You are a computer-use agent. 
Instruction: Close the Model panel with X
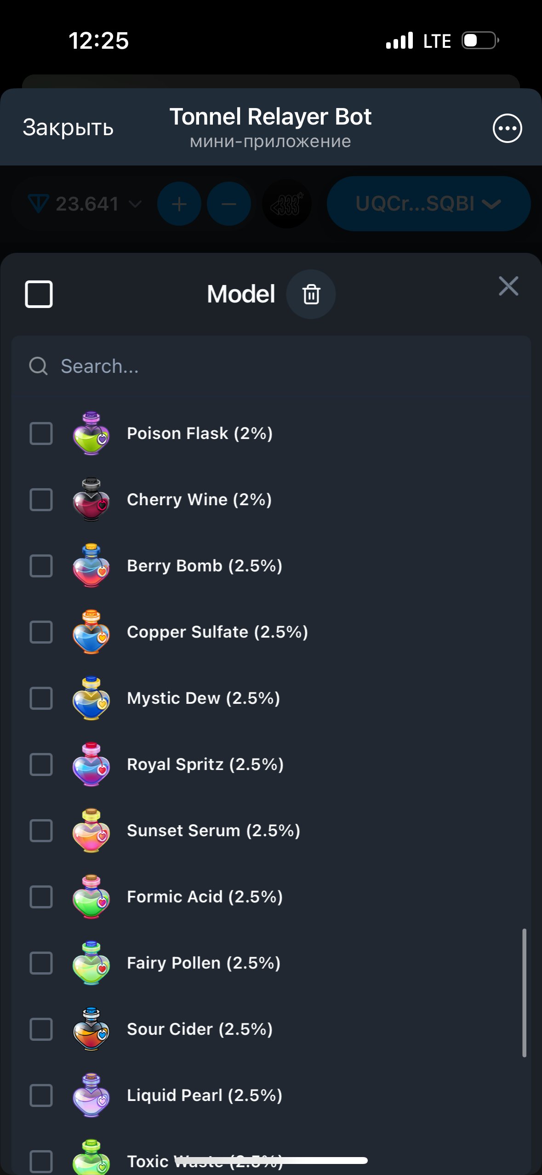pyautogui.click(x=508, y=286)
